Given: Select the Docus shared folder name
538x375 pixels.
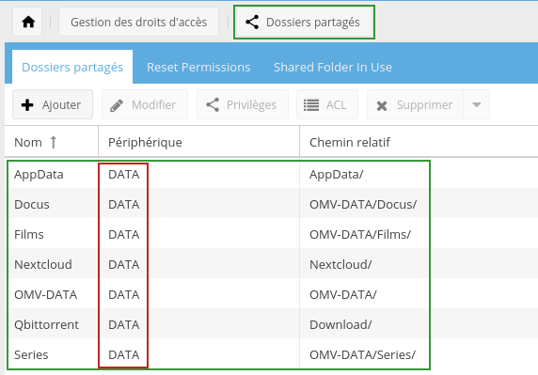Looking at the screenshot, I should [x=32, y=205].
